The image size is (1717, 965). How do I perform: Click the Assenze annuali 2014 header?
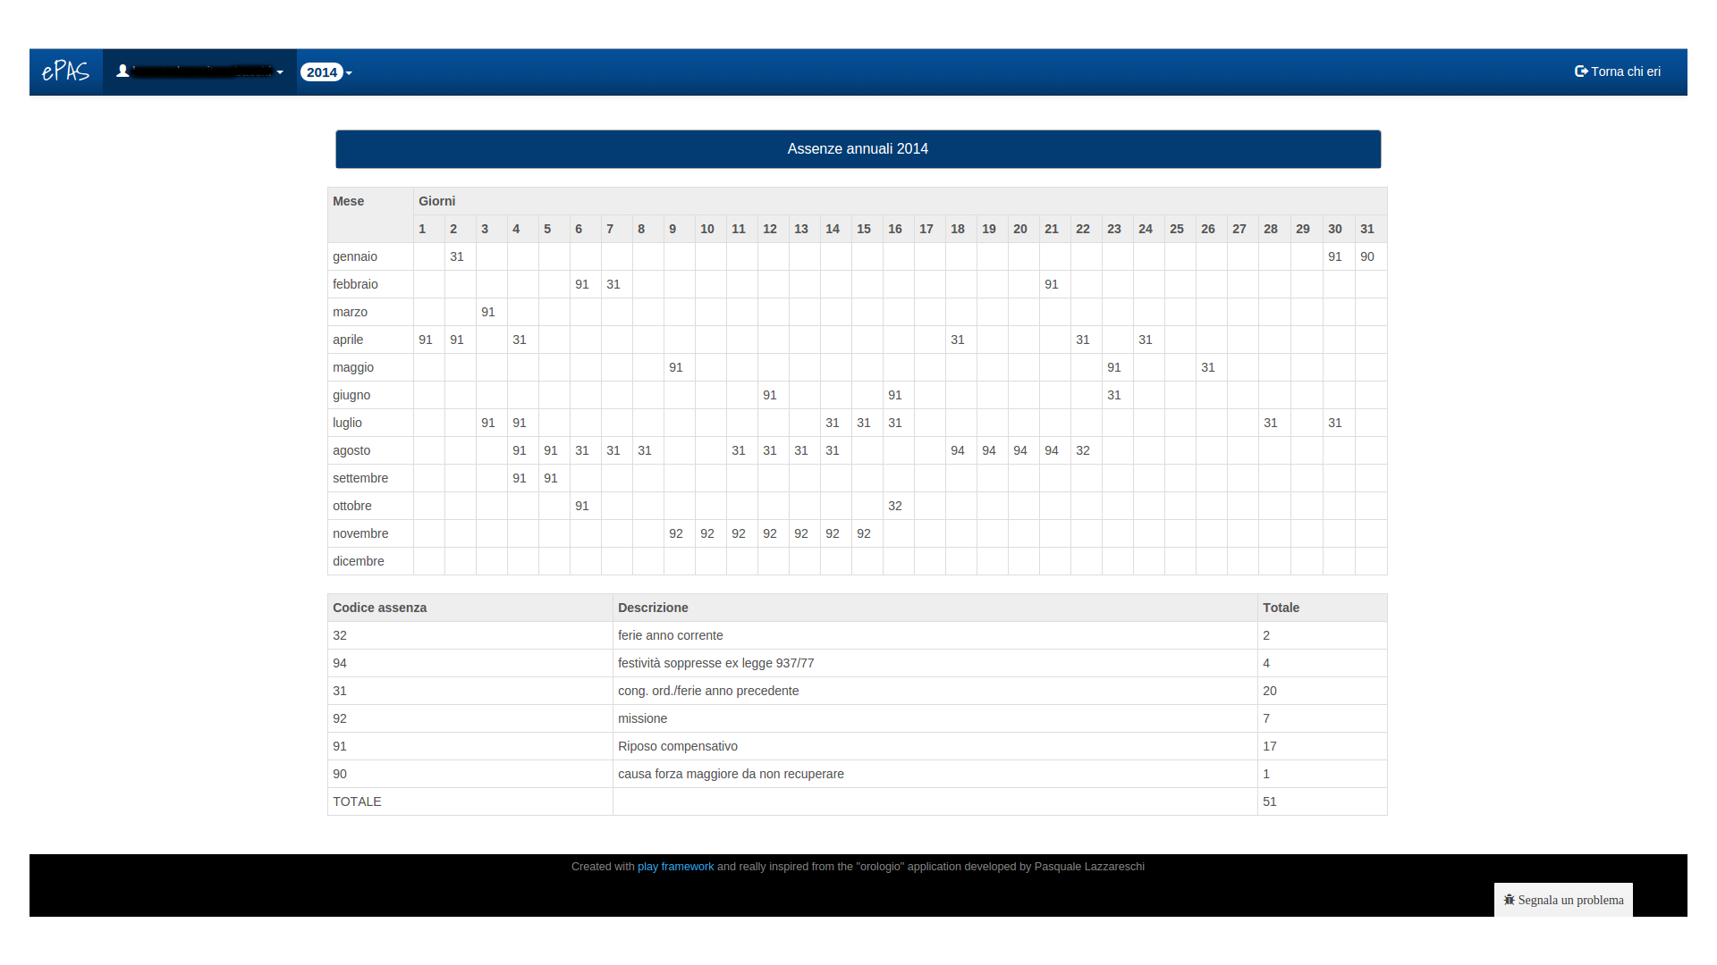(858, 149)
